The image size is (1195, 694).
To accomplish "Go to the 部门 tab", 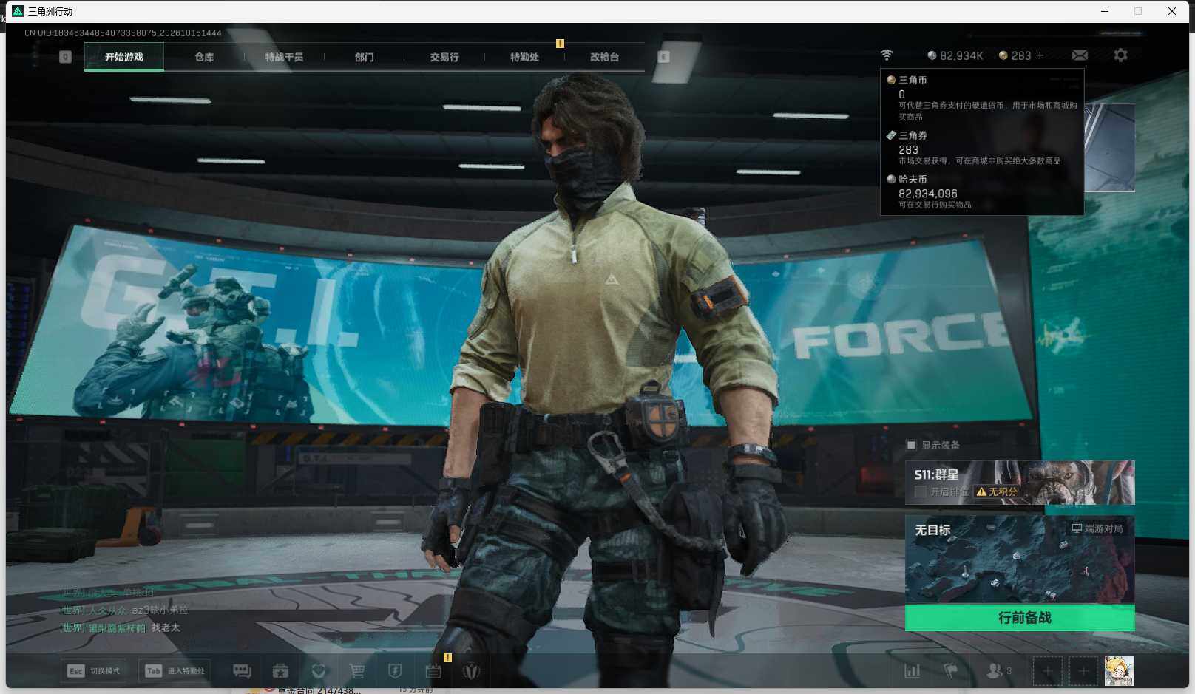I will (x=364, y=57).
